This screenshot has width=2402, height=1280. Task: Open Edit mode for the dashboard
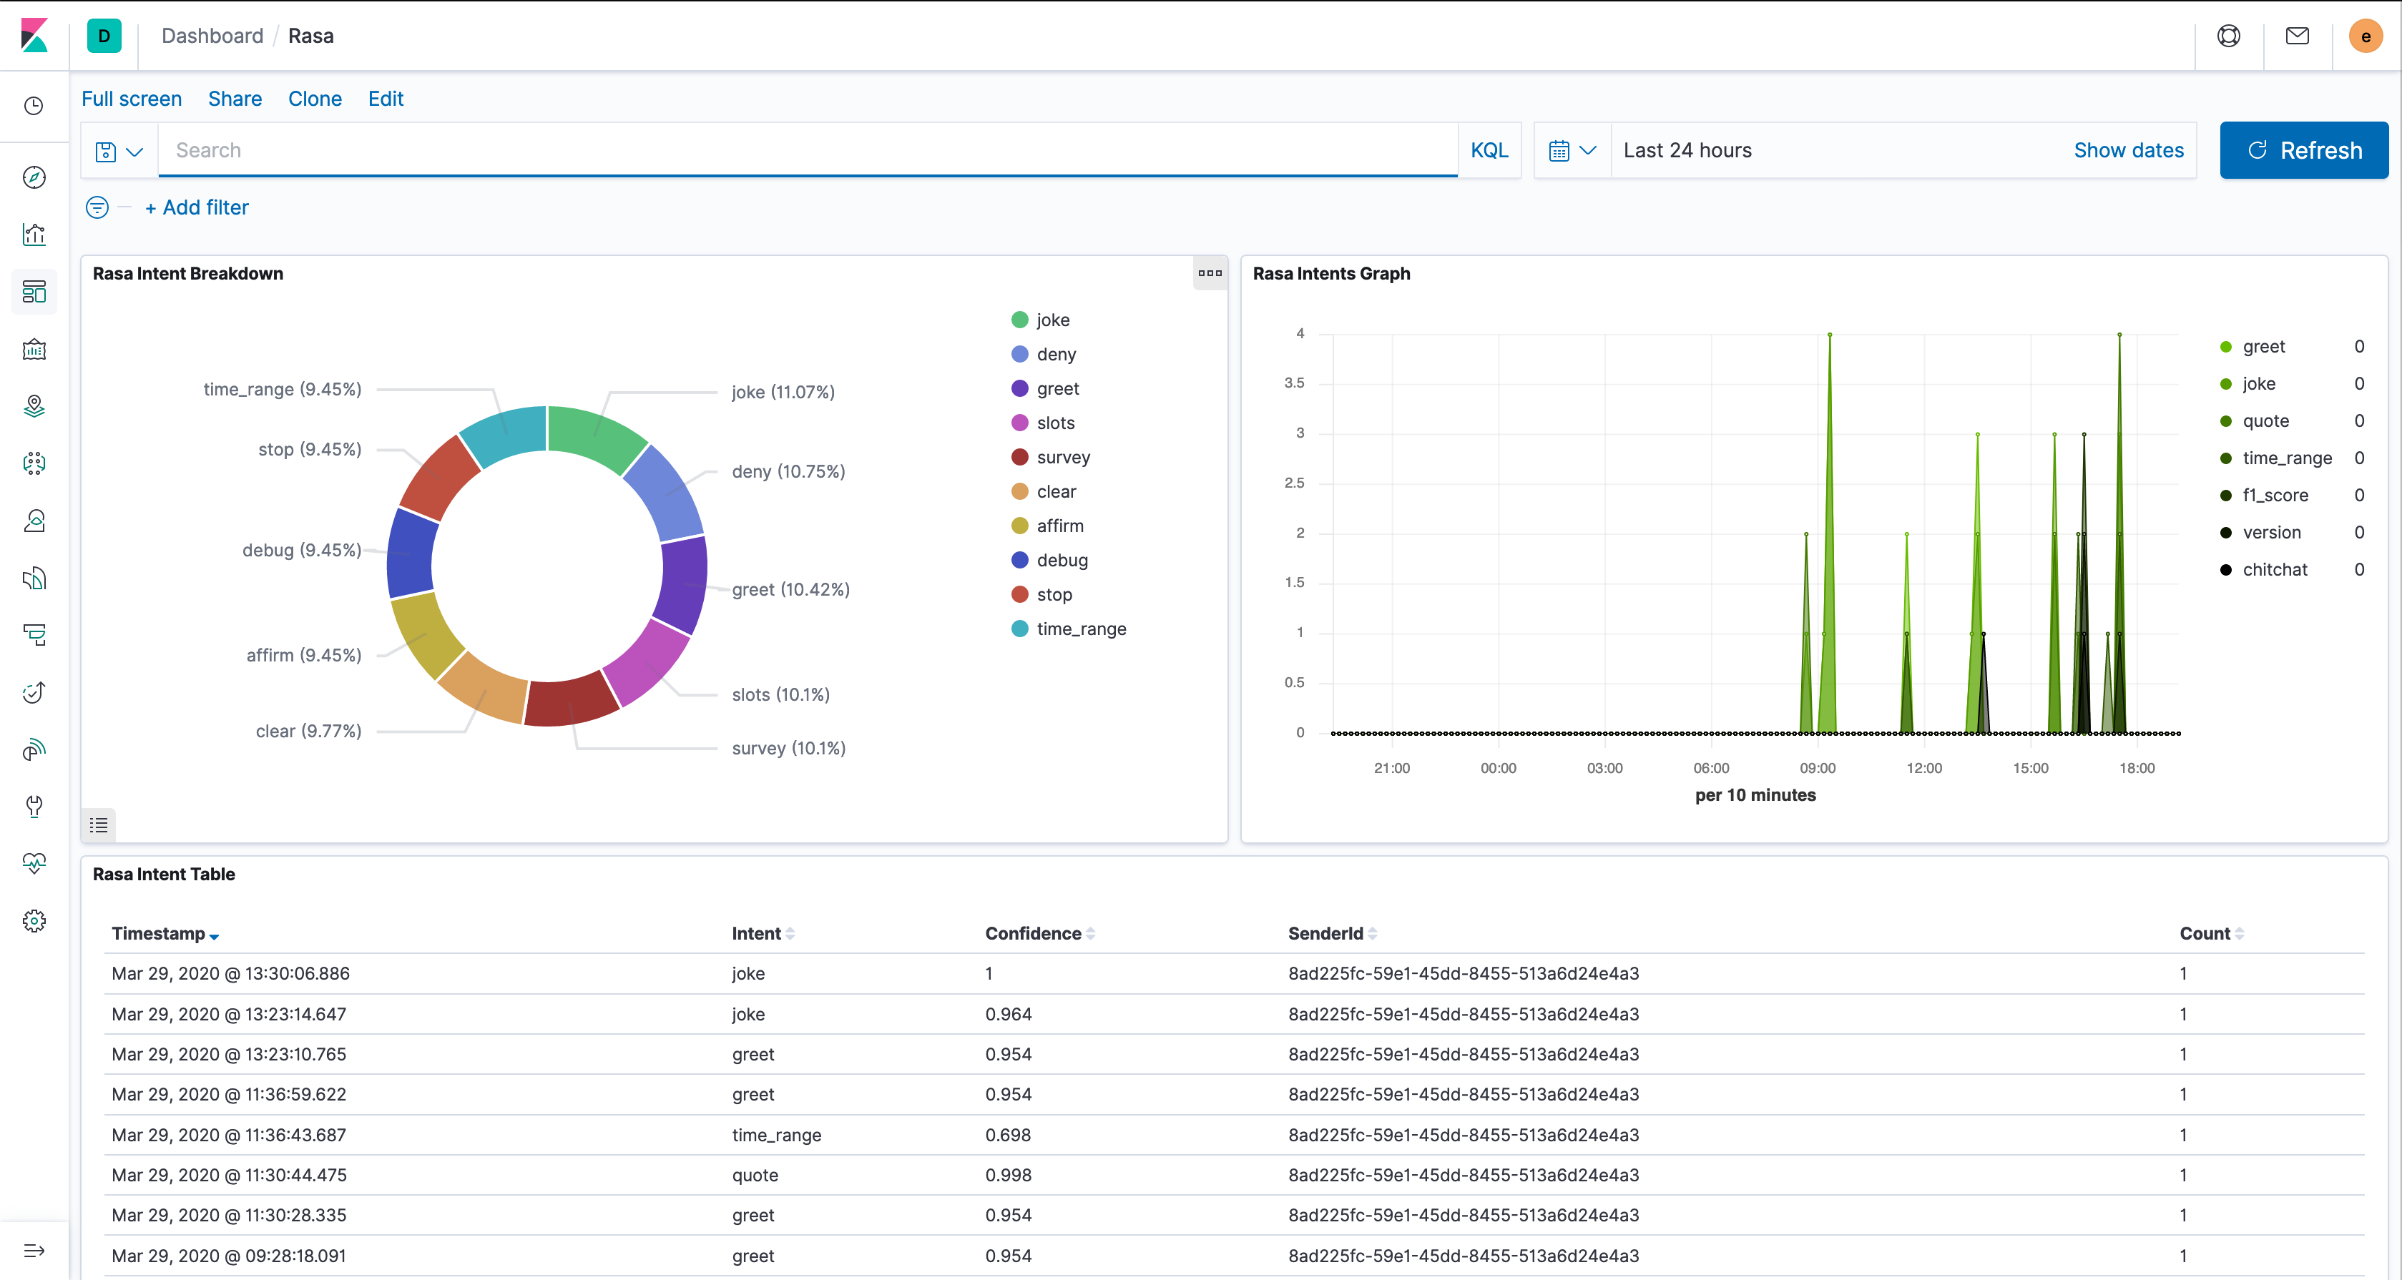coord(385,99)
